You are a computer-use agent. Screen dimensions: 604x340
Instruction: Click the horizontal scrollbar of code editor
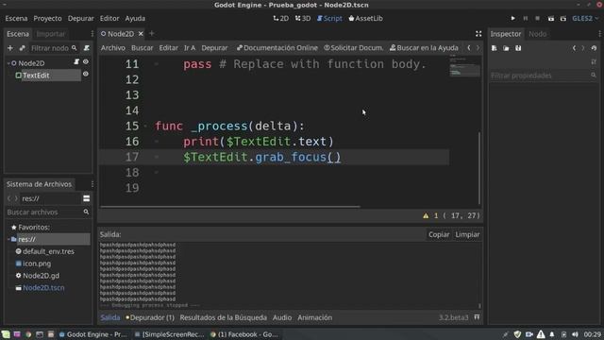point(230,207)
